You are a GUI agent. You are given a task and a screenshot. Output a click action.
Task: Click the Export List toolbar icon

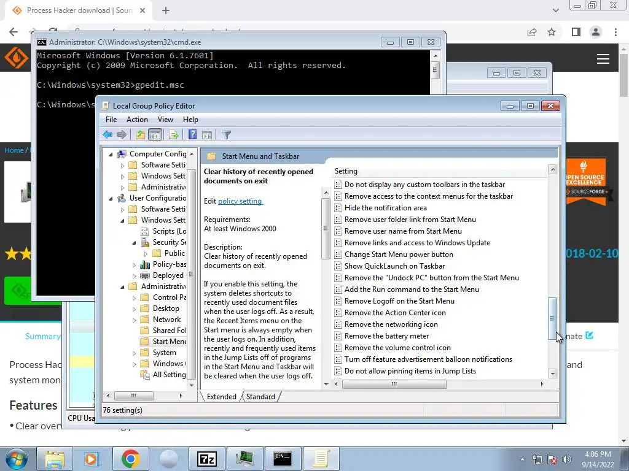click(x=174, y=135)
